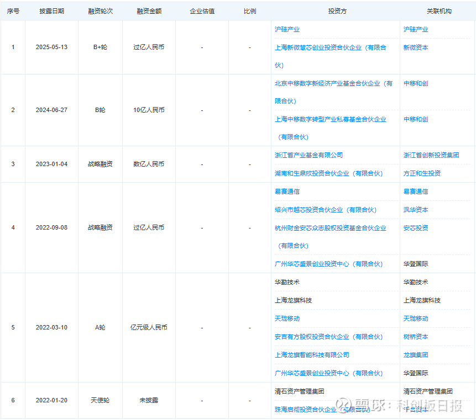This screenshot has height=420, width=476.
Task: Select the date cell 2024-06-27
Action: tap(51, 110)
